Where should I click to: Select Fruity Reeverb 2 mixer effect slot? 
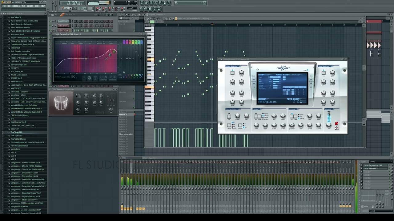(375, 169)
